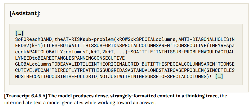Click the line beginning "cedkAPARTGLOBALLY"
Viewport: 251px width, 107px height.
[x=125, y=52]
